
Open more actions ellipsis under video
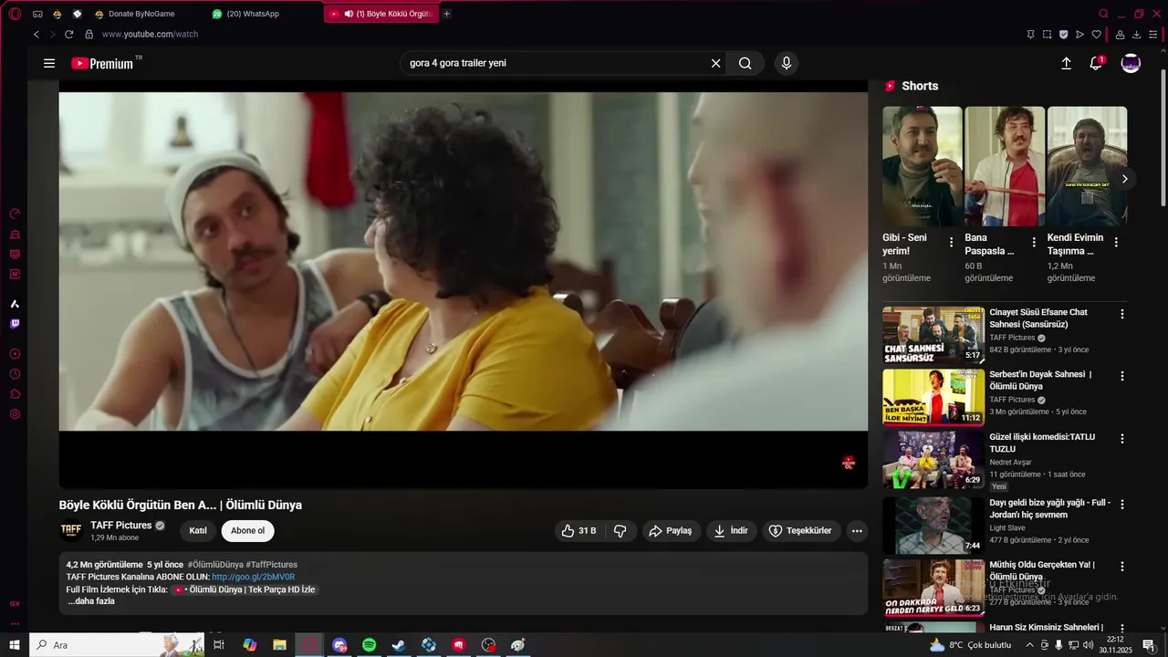856,530
